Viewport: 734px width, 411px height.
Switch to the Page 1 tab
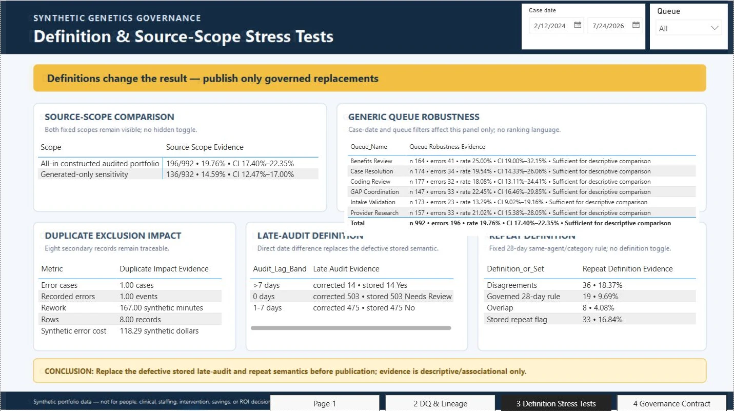coord(325,403)
